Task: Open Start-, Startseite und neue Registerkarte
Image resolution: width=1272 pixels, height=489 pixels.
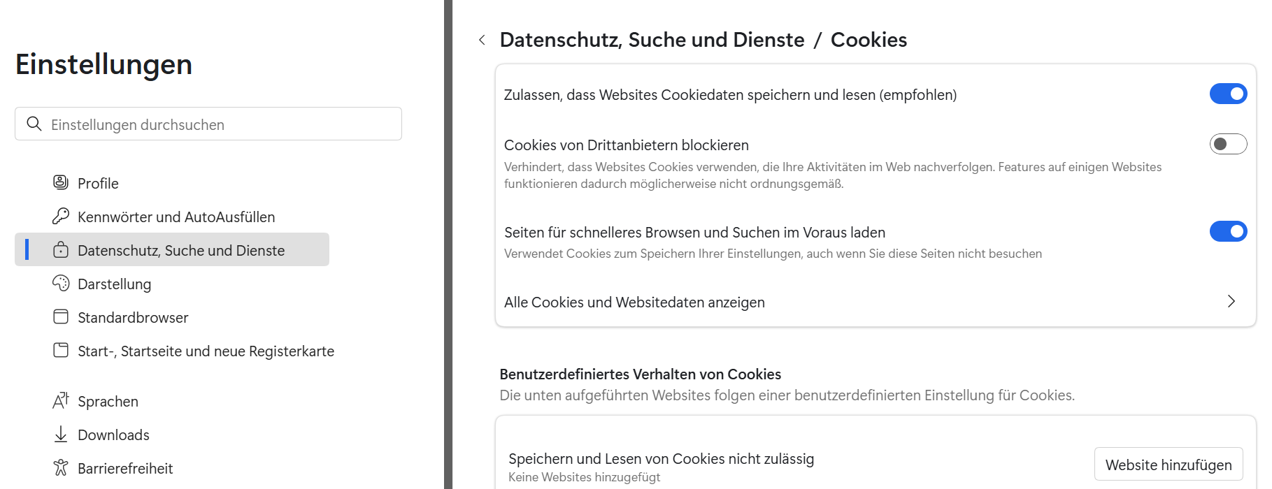Action: (x=206, y=351)
